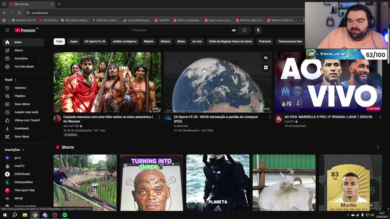
Task: Open the Murillo 83 CB card short
Action: pyautogui.click(x=350, y=182)
